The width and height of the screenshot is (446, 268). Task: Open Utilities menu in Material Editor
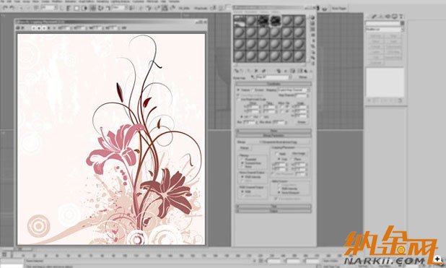[x=276, y=12]
